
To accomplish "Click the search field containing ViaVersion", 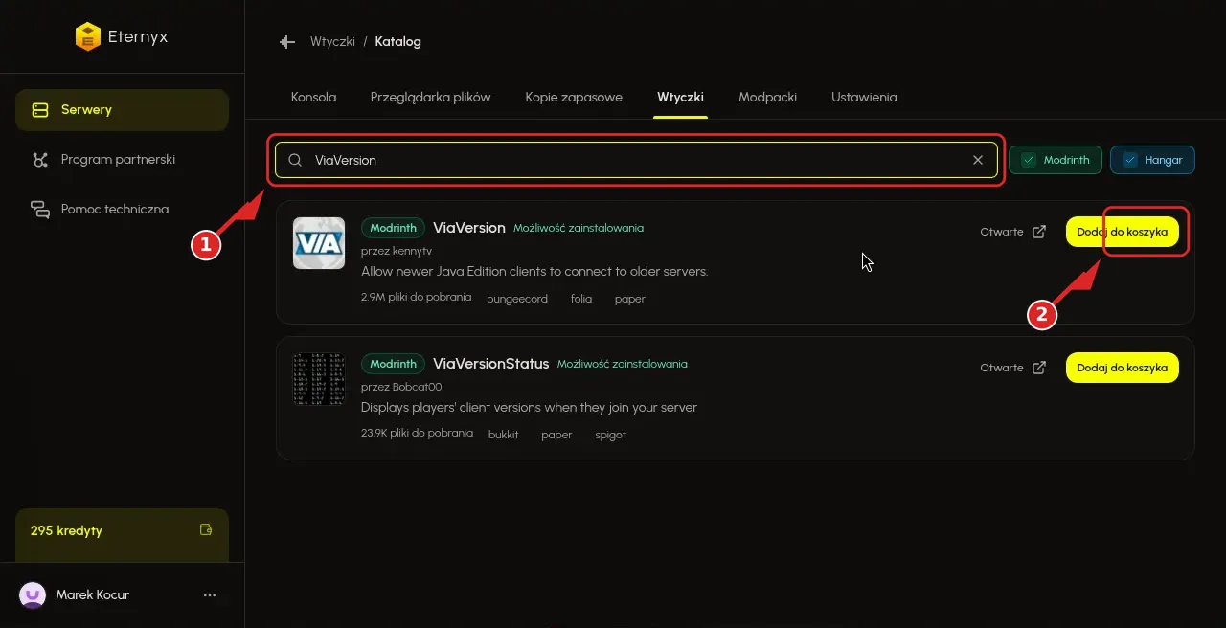I will (636, 160).
